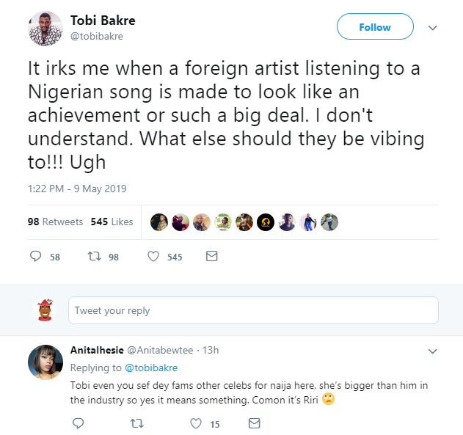
Task: Open the @tobibakre mention link in reply
Action: (150, 368)
